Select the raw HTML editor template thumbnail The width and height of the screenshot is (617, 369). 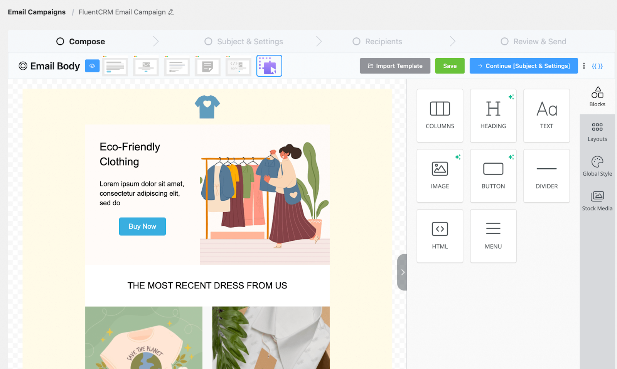pos(239,66)
